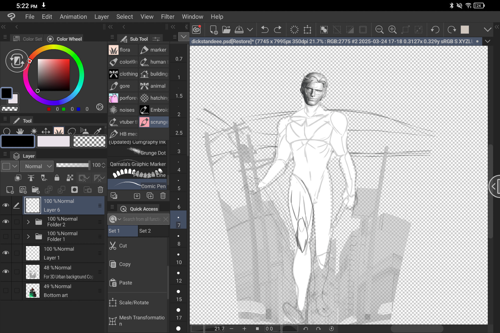Screen dimensions: 500x333
Task: Hide Layer 1 using its eye icon
Action: coord(6,253)
